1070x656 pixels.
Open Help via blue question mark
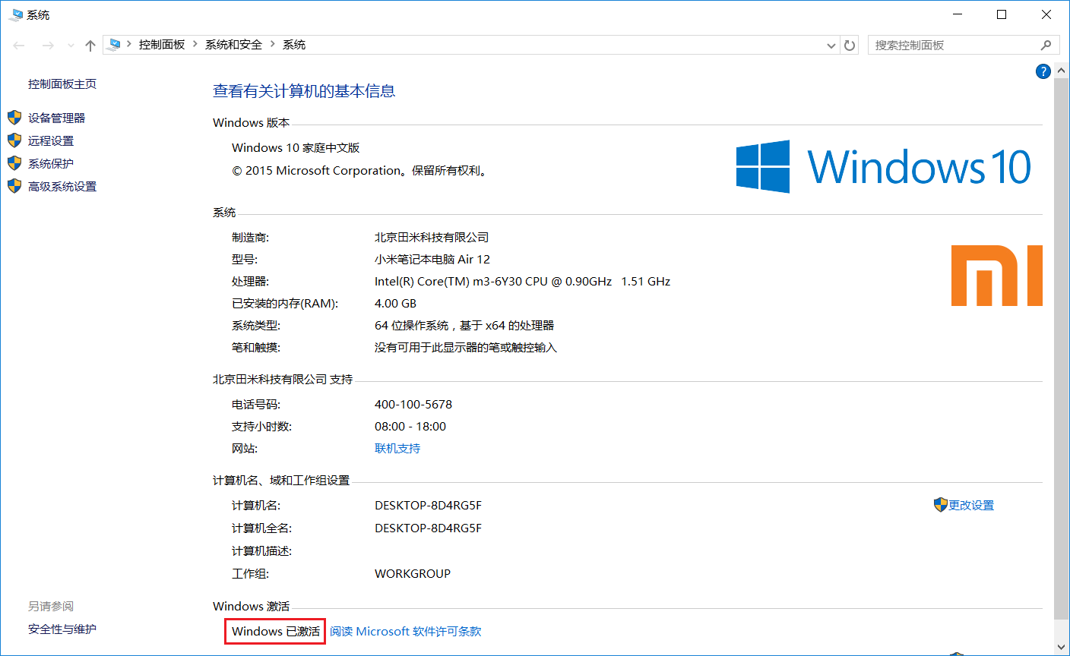pos(1043,71)
